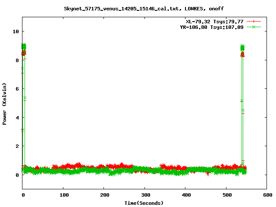Click the red XL legend line marker
This screenshot has height=207, width=276.
coord(254,21)
